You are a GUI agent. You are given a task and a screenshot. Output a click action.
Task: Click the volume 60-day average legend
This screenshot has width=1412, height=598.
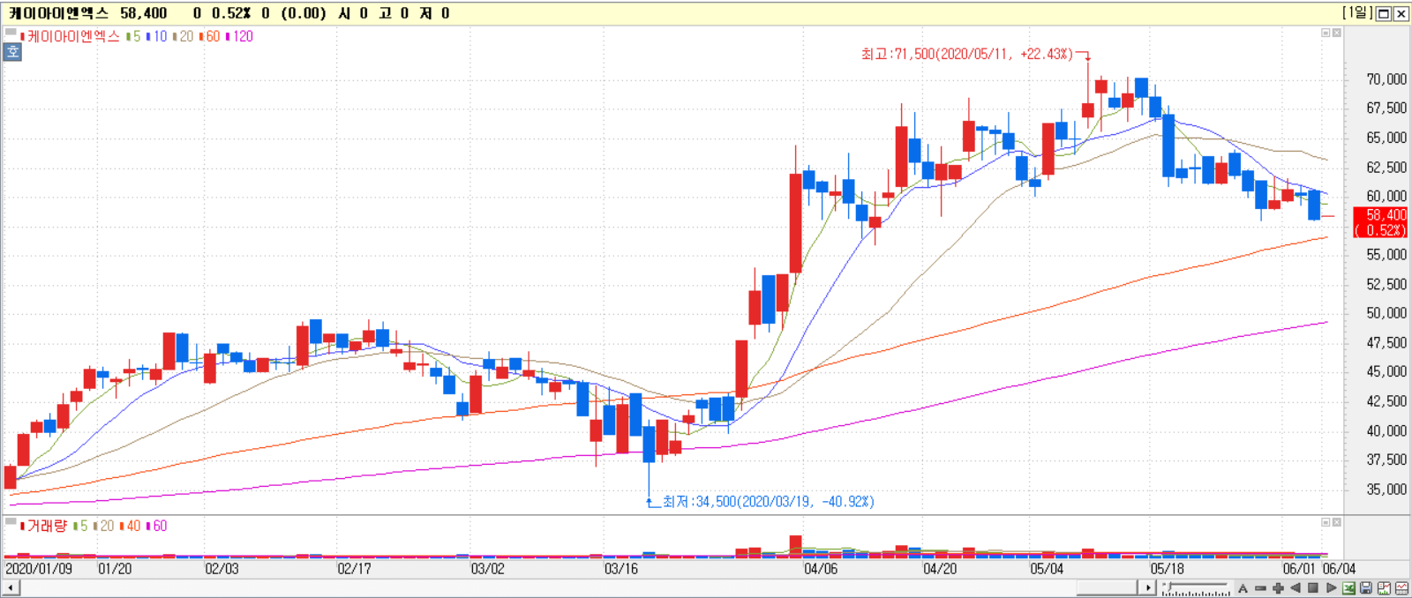pyautogui.click(x=157, y=526)
